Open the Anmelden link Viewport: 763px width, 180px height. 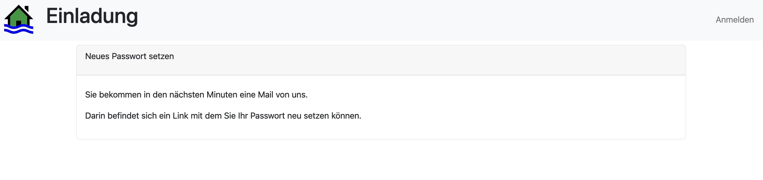(x=734, y=20)
